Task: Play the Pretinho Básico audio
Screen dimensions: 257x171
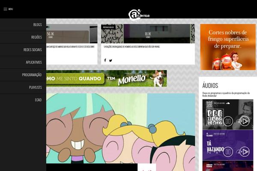Action: click(x=244, y=121)
